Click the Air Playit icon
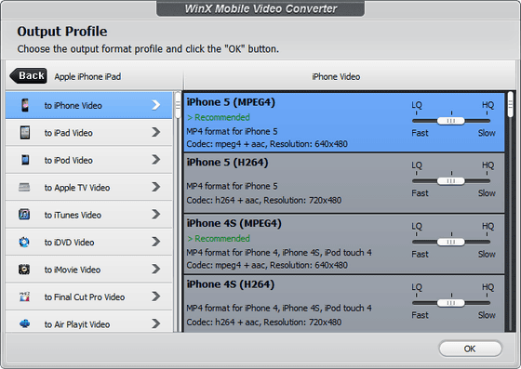This screenshot has width=521, height=369. [x=24, y=323]
